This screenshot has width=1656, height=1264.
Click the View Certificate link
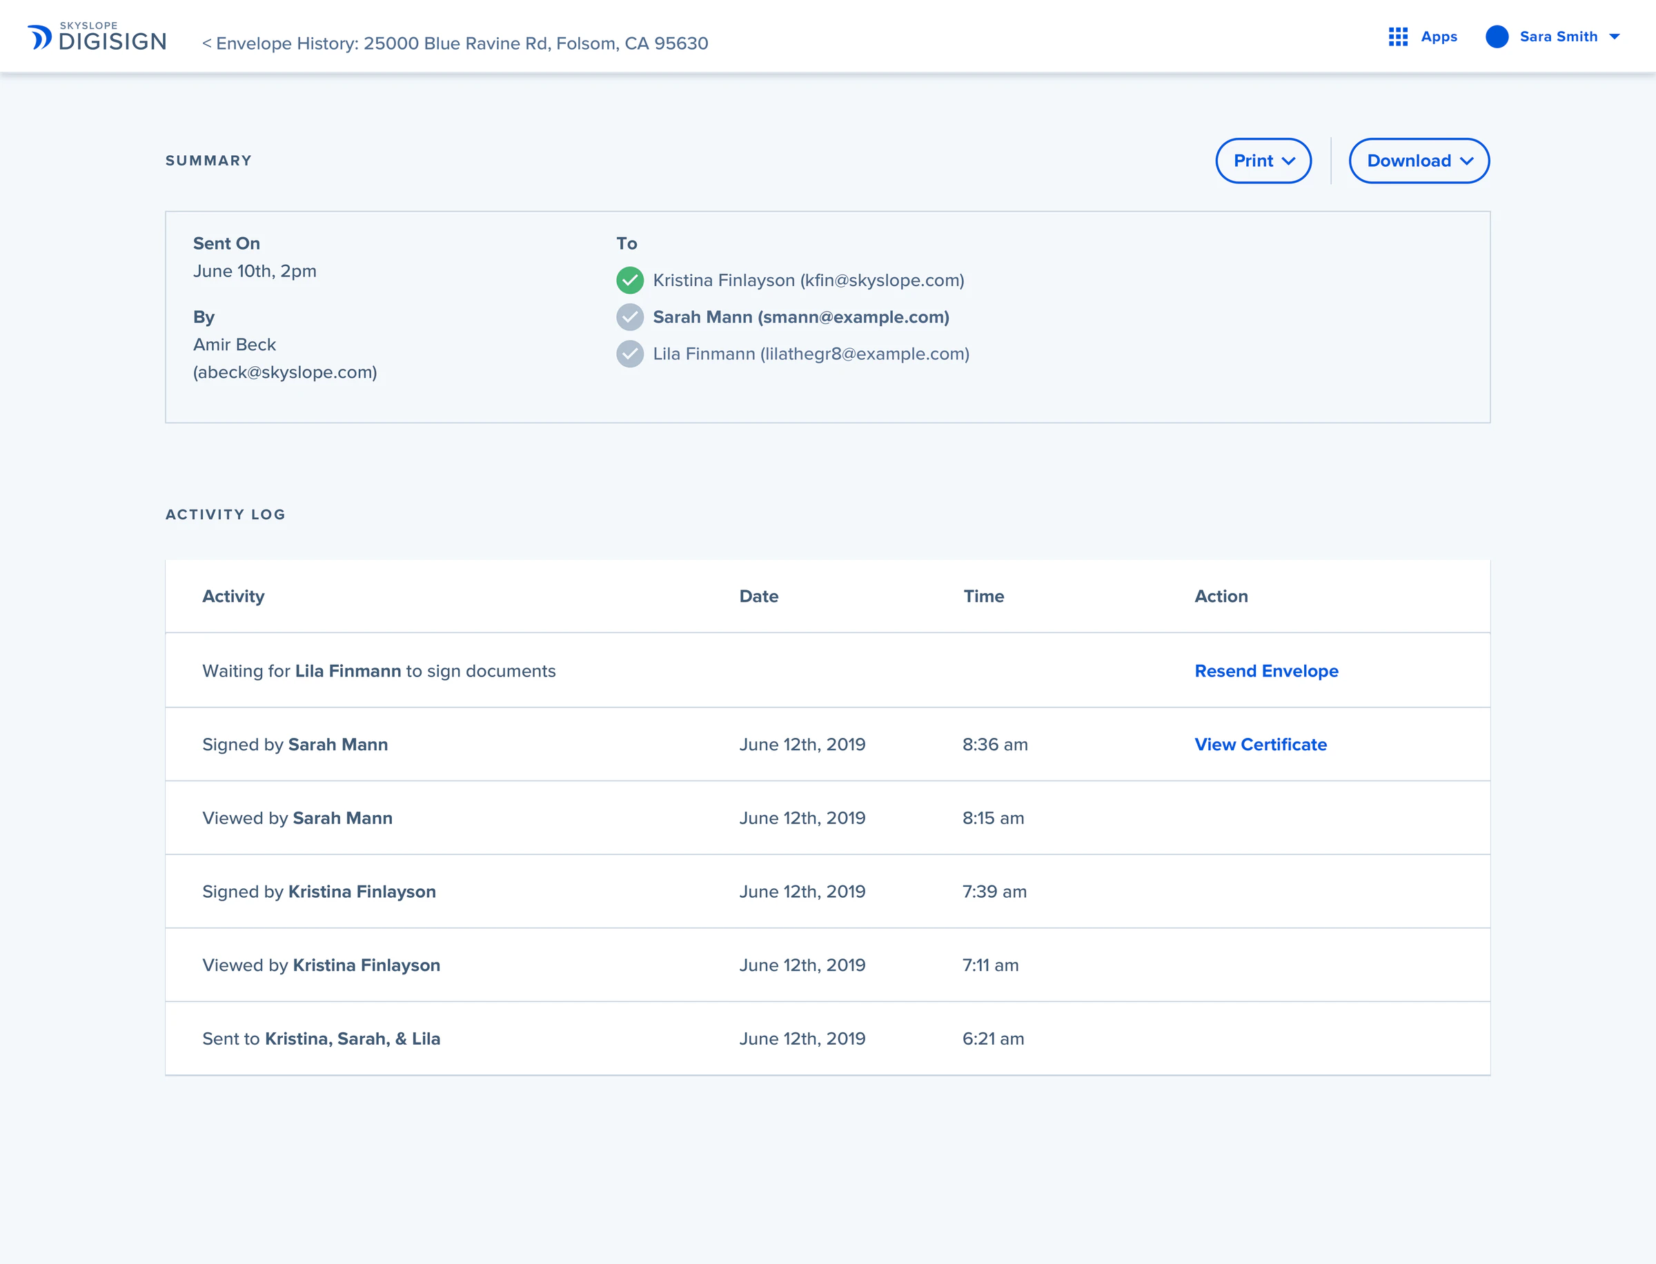(1261, 745)
